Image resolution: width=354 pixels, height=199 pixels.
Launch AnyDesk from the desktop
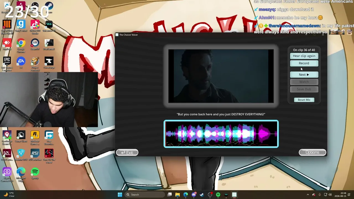[7, 44]
